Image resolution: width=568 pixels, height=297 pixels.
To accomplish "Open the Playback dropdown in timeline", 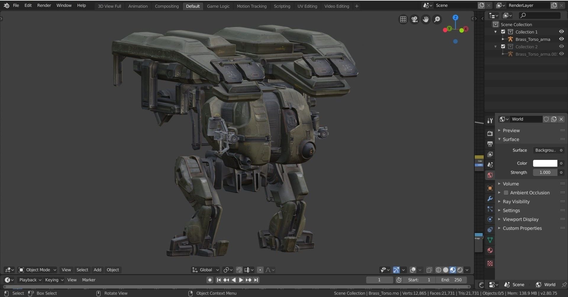I will pyautogui.click(x=30, y=280).
